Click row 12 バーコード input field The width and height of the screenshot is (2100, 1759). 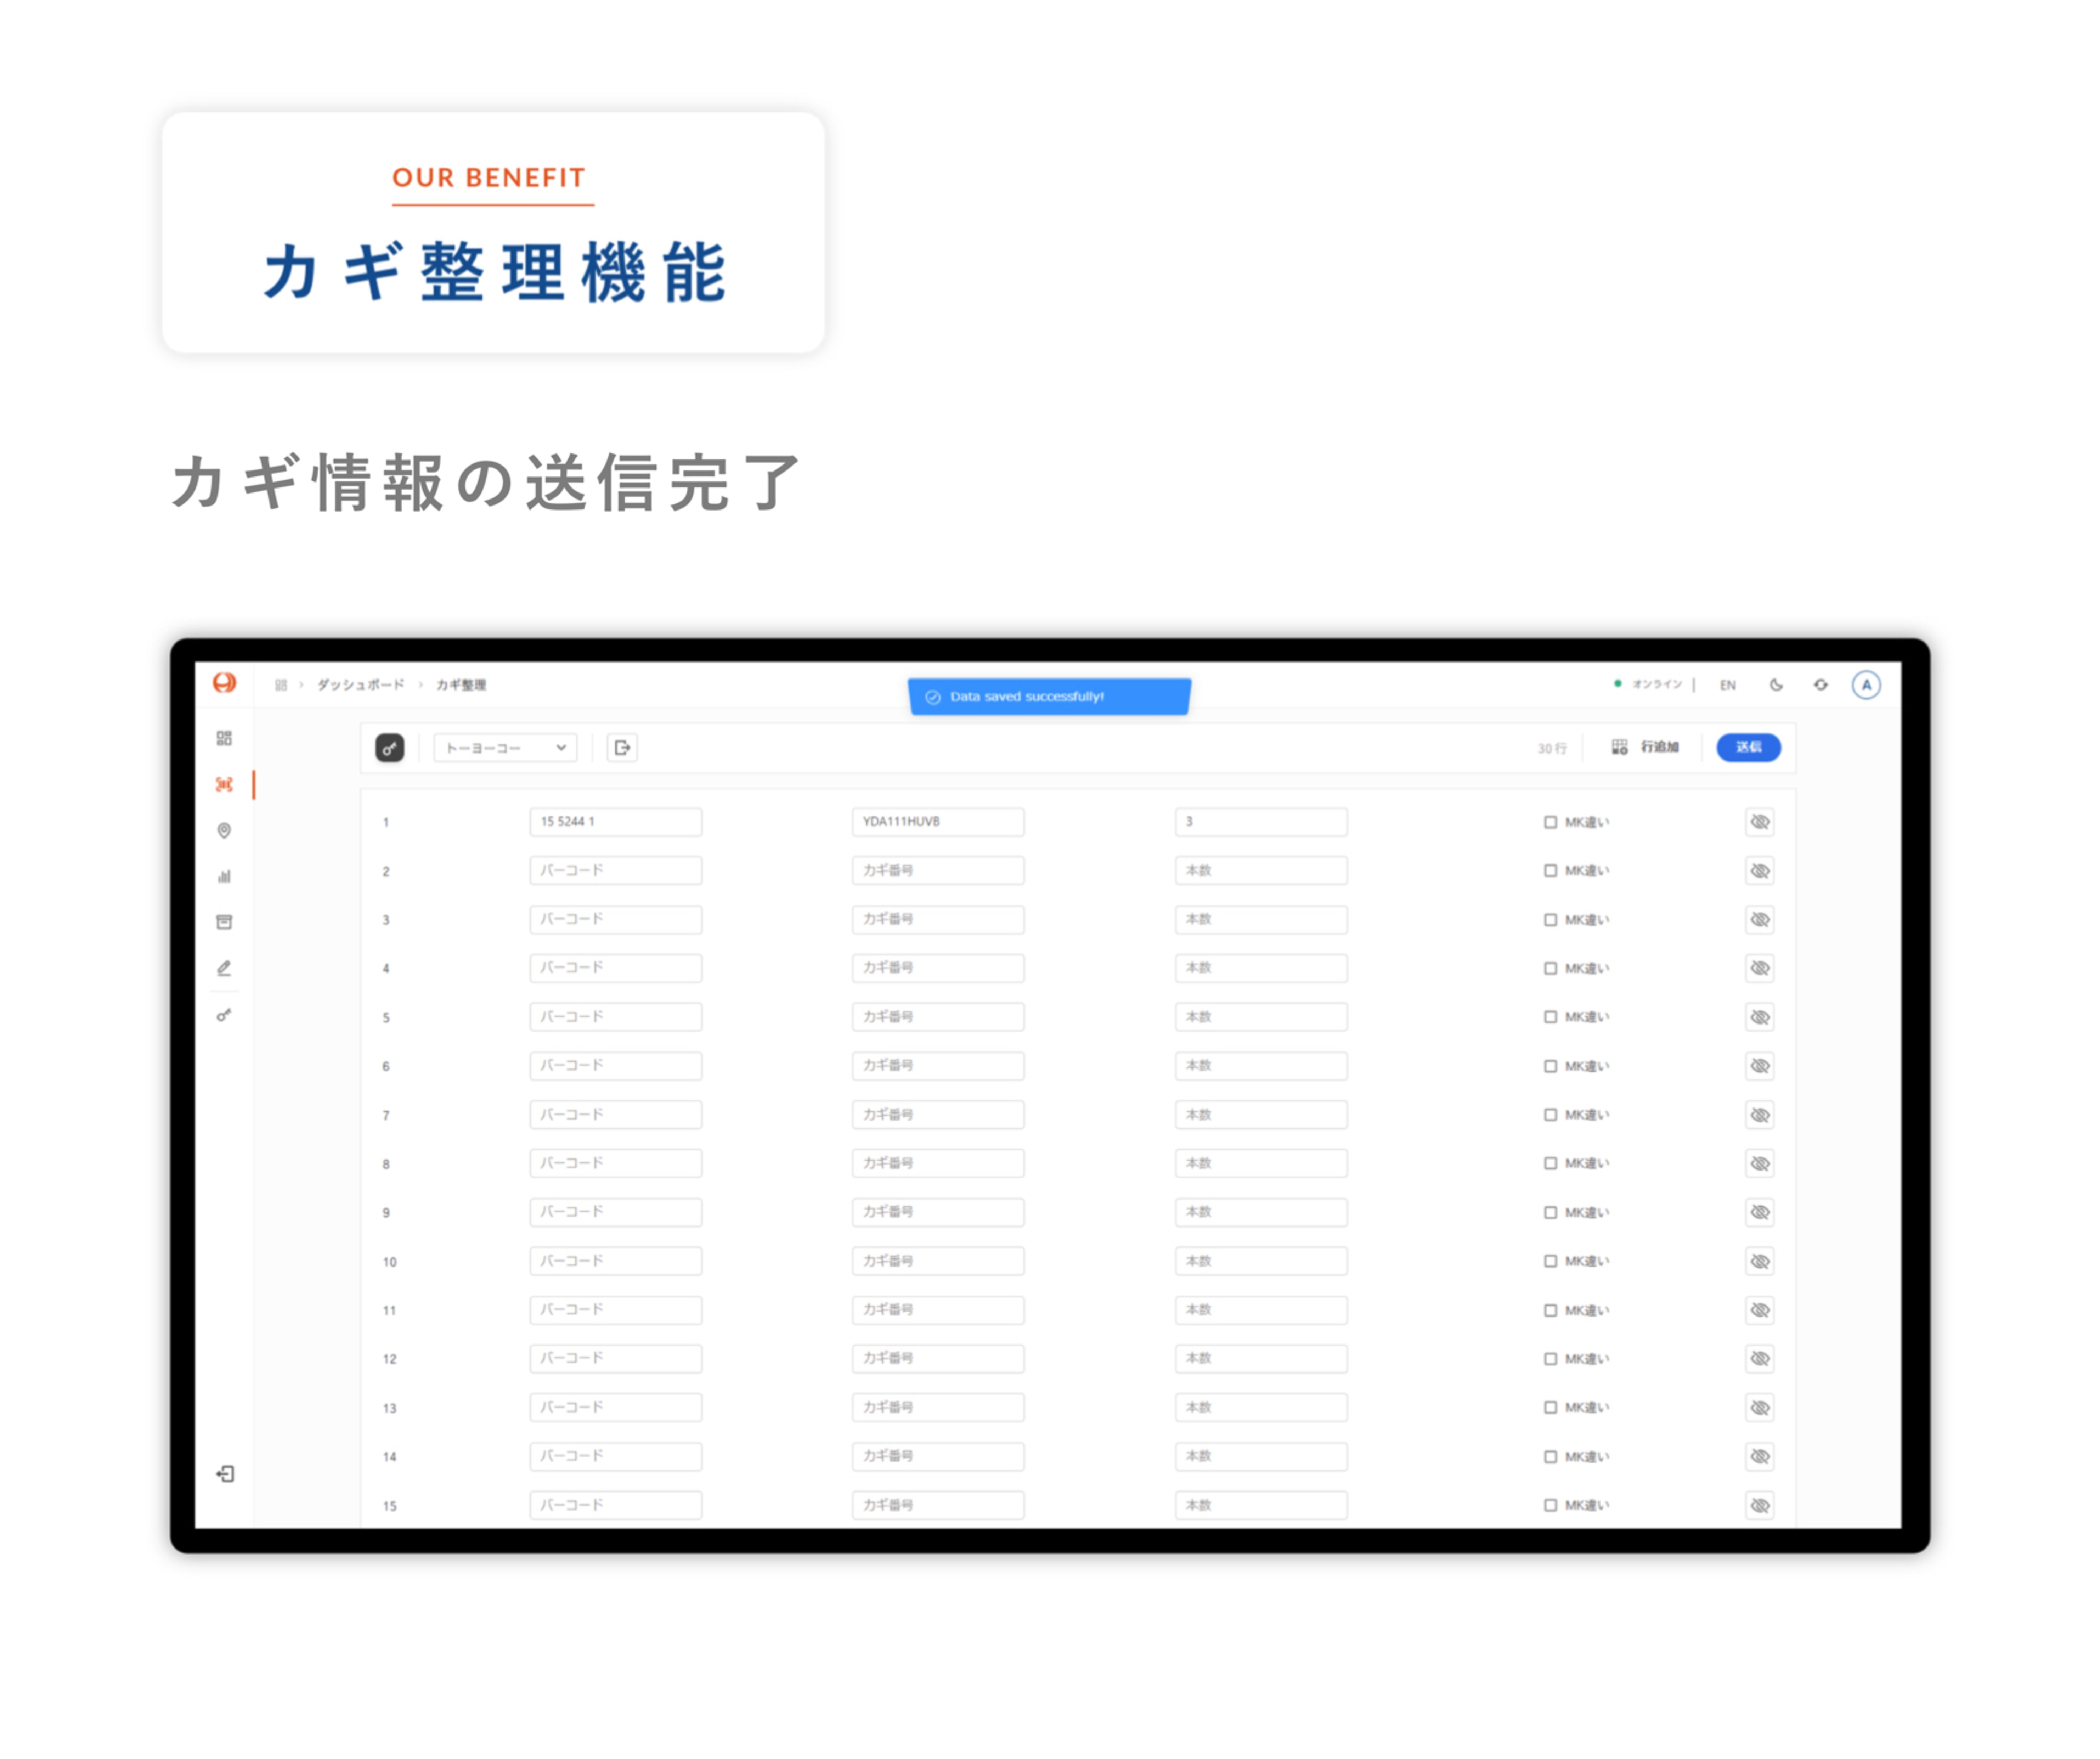(x=616, y=1359)
